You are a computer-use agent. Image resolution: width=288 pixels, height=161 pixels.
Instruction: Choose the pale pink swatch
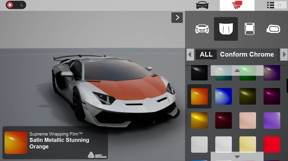247,120
